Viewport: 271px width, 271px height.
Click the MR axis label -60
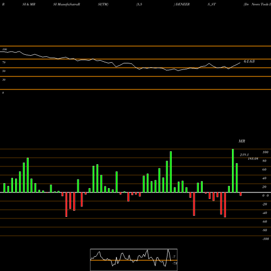264,222
